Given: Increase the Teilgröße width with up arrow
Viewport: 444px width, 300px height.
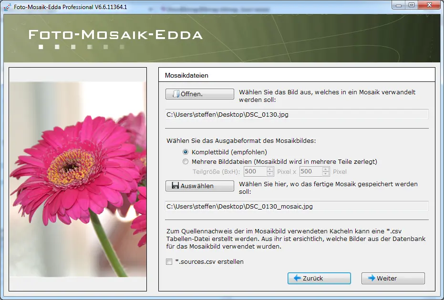Looking at the screenshot, I should [x=270, y=170].
